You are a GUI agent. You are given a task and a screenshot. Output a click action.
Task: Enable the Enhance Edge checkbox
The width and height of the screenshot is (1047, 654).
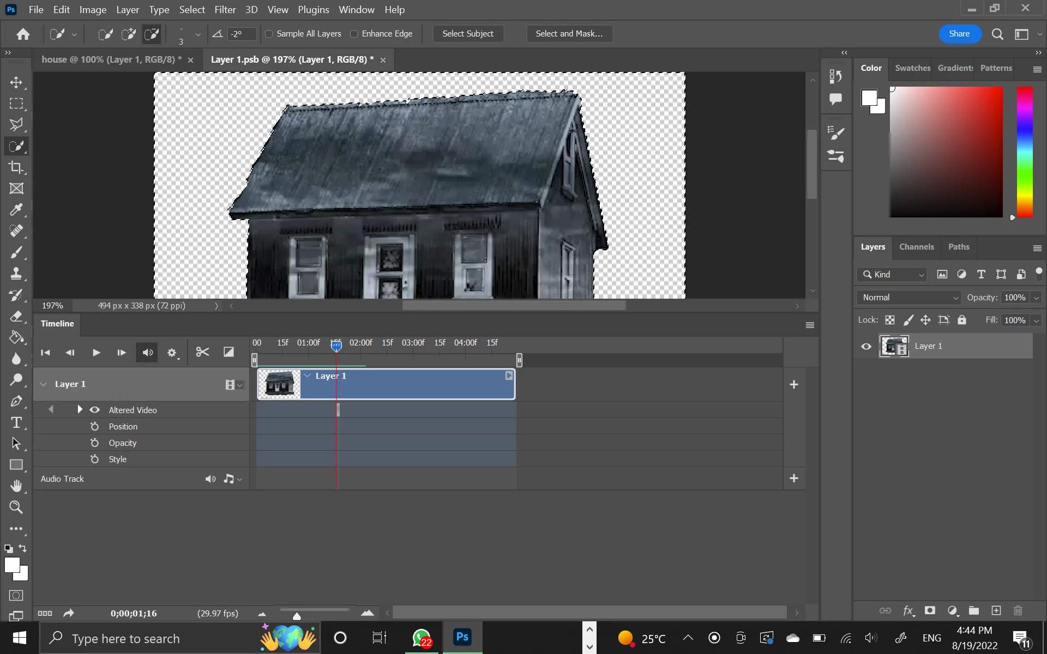point(354,34)
